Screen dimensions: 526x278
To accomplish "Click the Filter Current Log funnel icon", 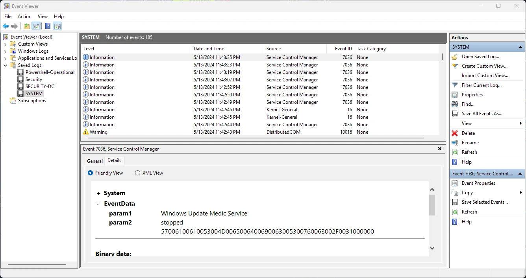I will click(x=455, y=85).
